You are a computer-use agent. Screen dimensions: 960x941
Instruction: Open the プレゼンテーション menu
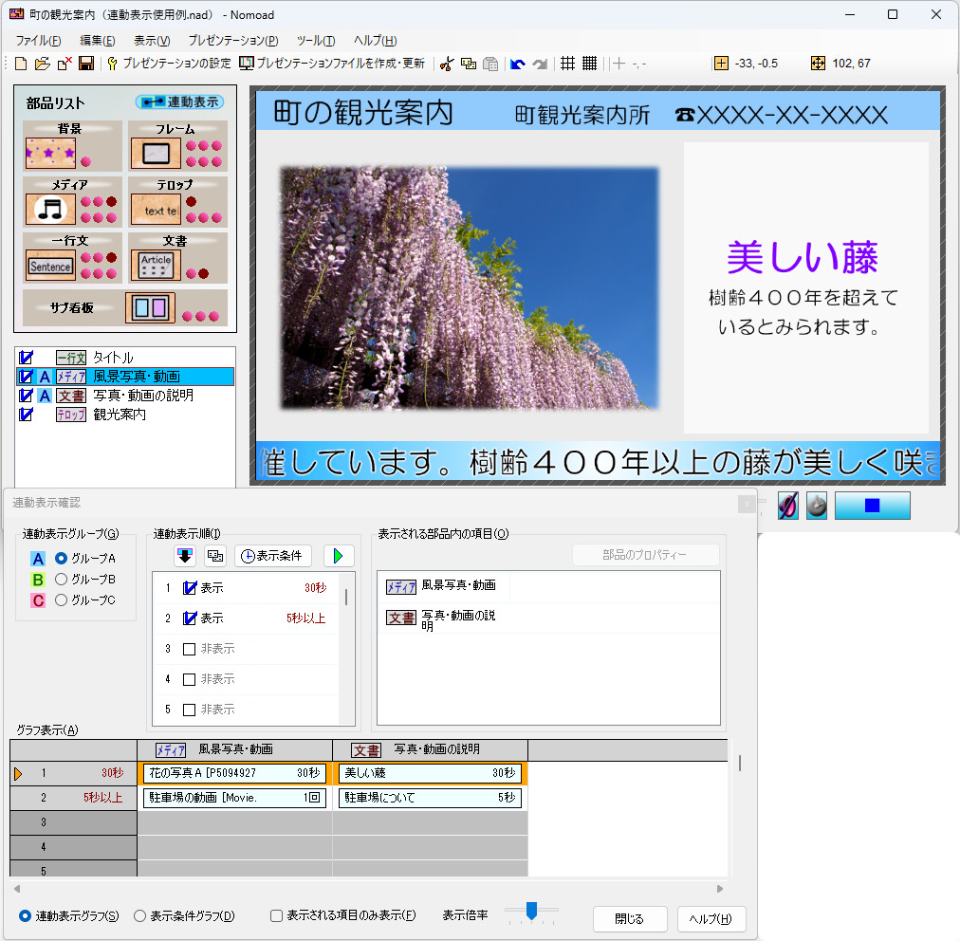pos(233,41)
